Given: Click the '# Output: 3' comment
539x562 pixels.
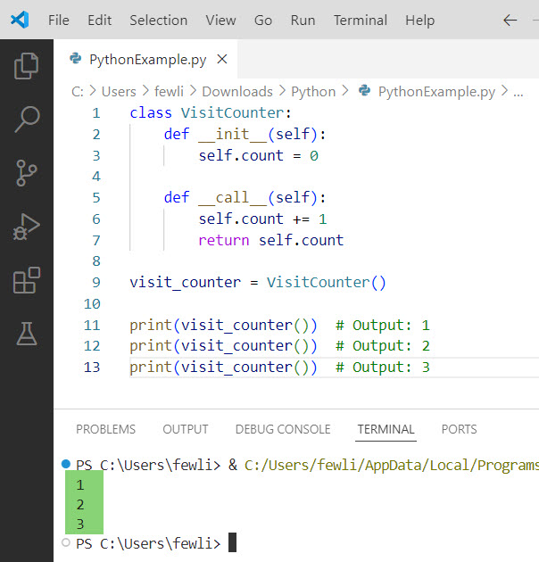Looking at the screenshot, I should [x=382, y=367].
